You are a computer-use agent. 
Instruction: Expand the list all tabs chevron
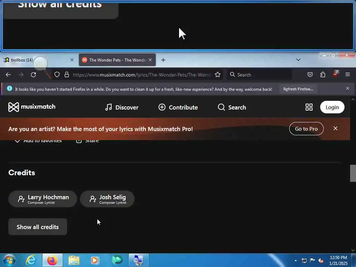[298, 60]
